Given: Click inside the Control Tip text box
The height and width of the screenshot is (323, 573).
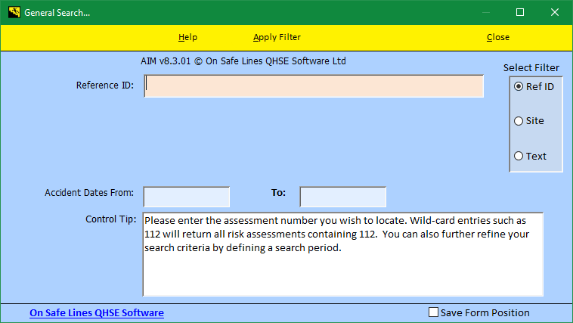Looking at the screenshot, I should point(342,254).
